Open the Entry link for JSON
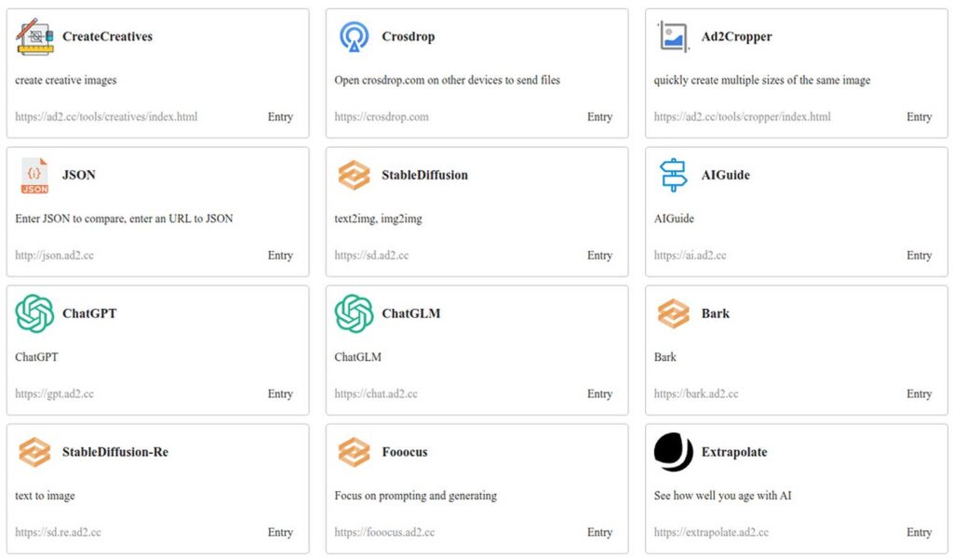 click(280, 255)
